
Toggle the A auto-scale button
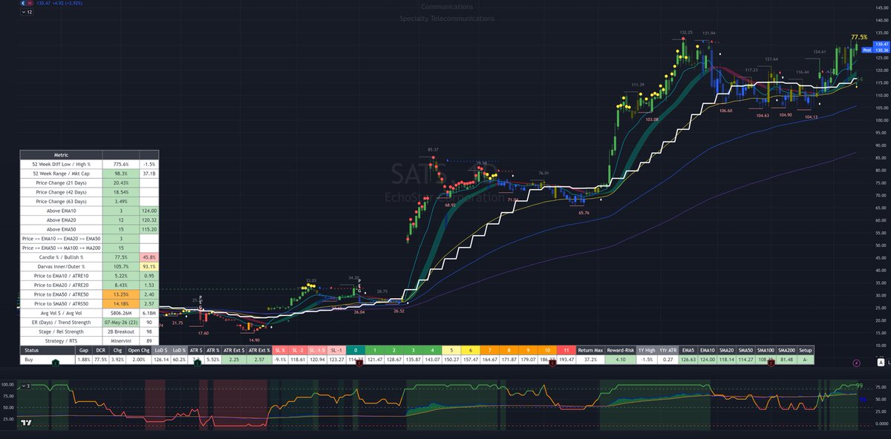pyautogui.click(x=879, y=363)
